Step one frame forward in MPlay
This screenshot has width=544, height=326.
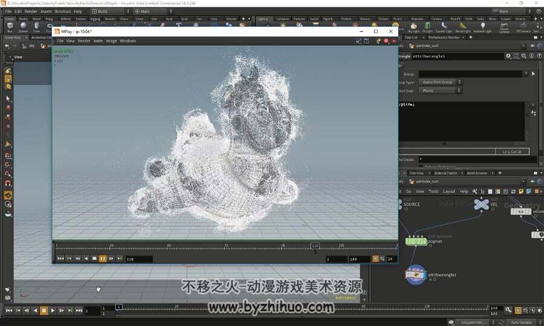point(111,258)
